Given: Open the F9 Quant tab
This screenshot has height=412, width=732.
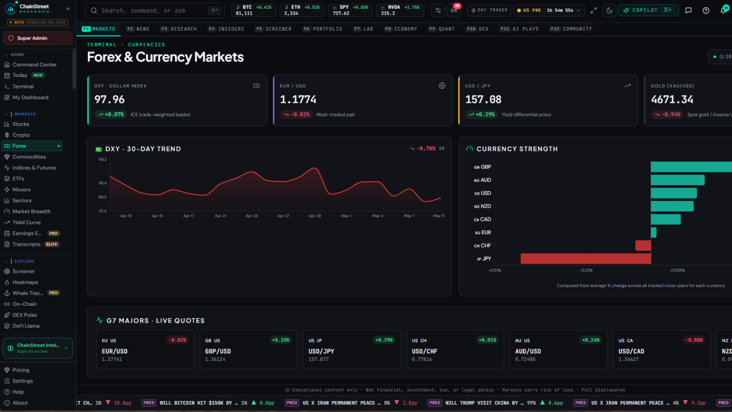Looking at the screenshot, I should tap(441, 29).
